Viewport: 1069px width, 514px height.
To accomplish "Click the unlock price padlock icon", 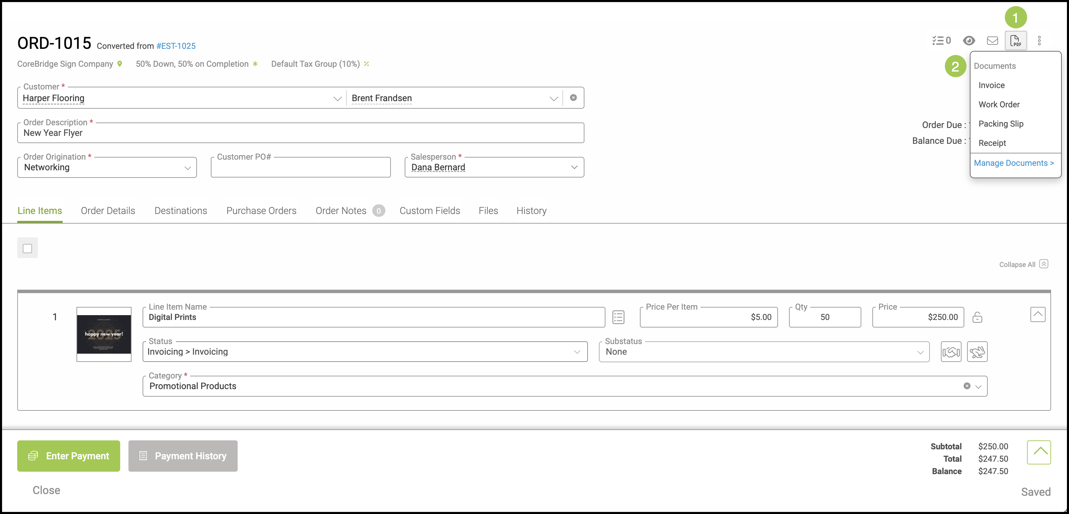I will click(977, 318).
